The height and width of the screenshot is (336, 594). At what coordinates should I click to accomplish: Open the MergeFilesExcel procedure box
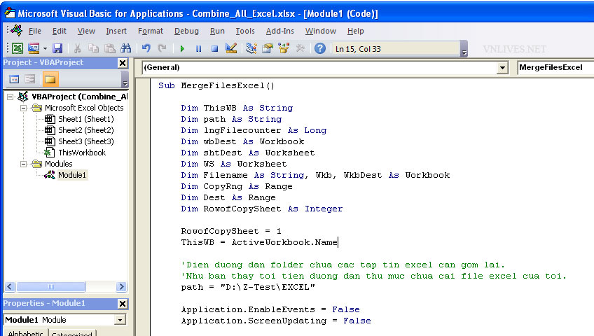[555, 68]
